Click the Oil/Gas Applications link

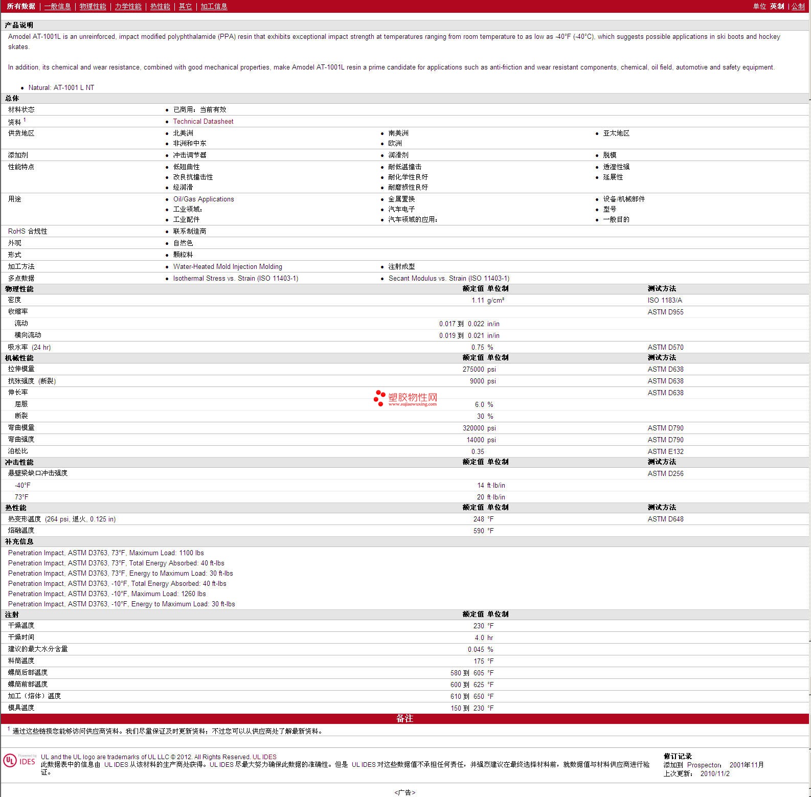pyautogui.click(x=204, y=199)
